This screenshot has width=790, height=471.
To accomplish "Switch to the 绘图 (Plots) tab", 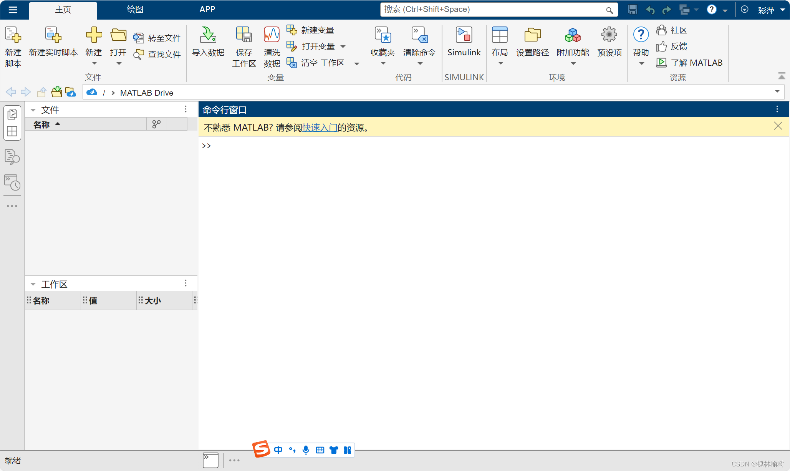I will (135, 10).
